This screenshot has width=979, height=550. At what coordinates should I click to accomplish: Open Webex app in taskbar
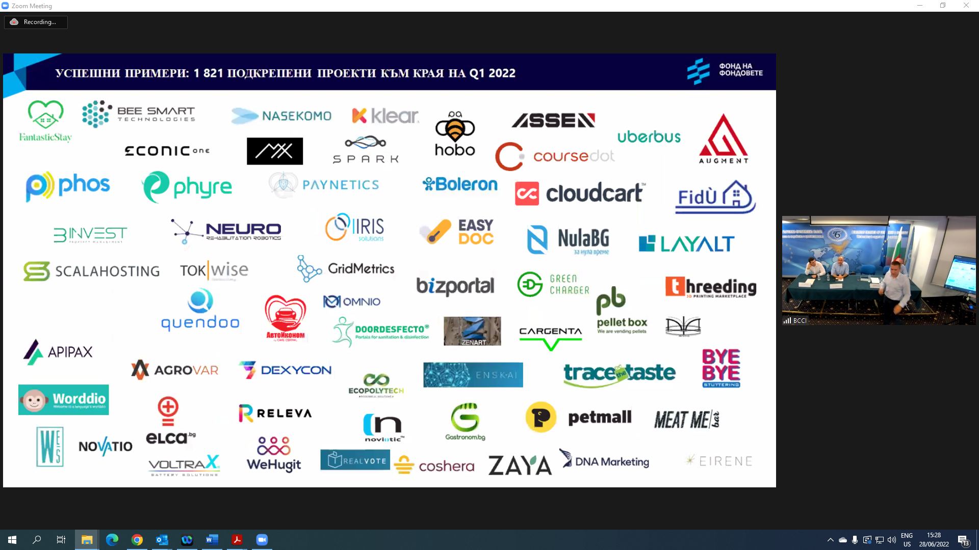(x=187, y=540)
